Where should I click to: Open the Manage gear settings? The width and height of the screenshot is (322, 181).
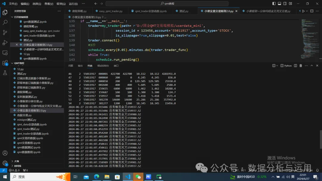tap(5, 163)
